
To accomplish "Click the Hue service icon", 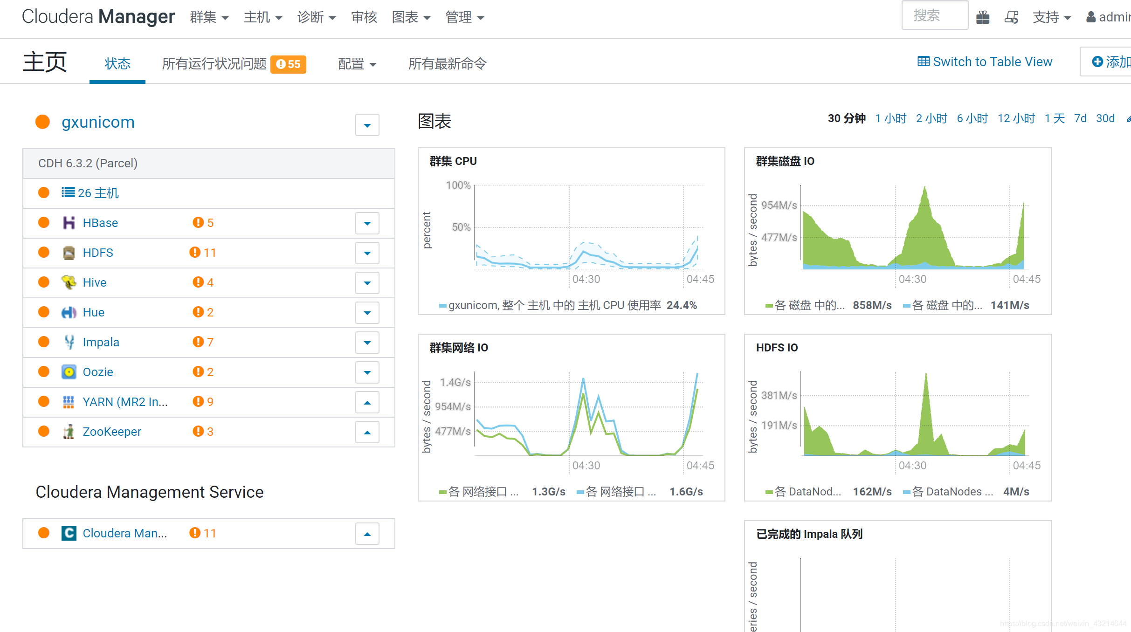I will (x=69, y=312).
